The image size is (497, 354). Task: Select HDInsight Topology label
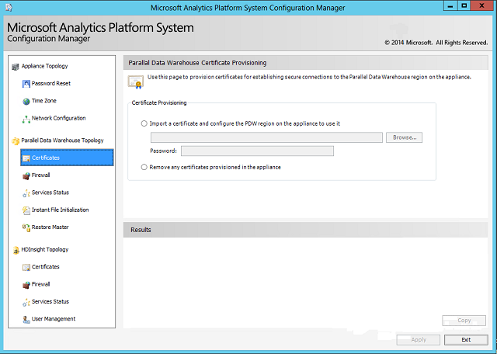tap(45, 250)
